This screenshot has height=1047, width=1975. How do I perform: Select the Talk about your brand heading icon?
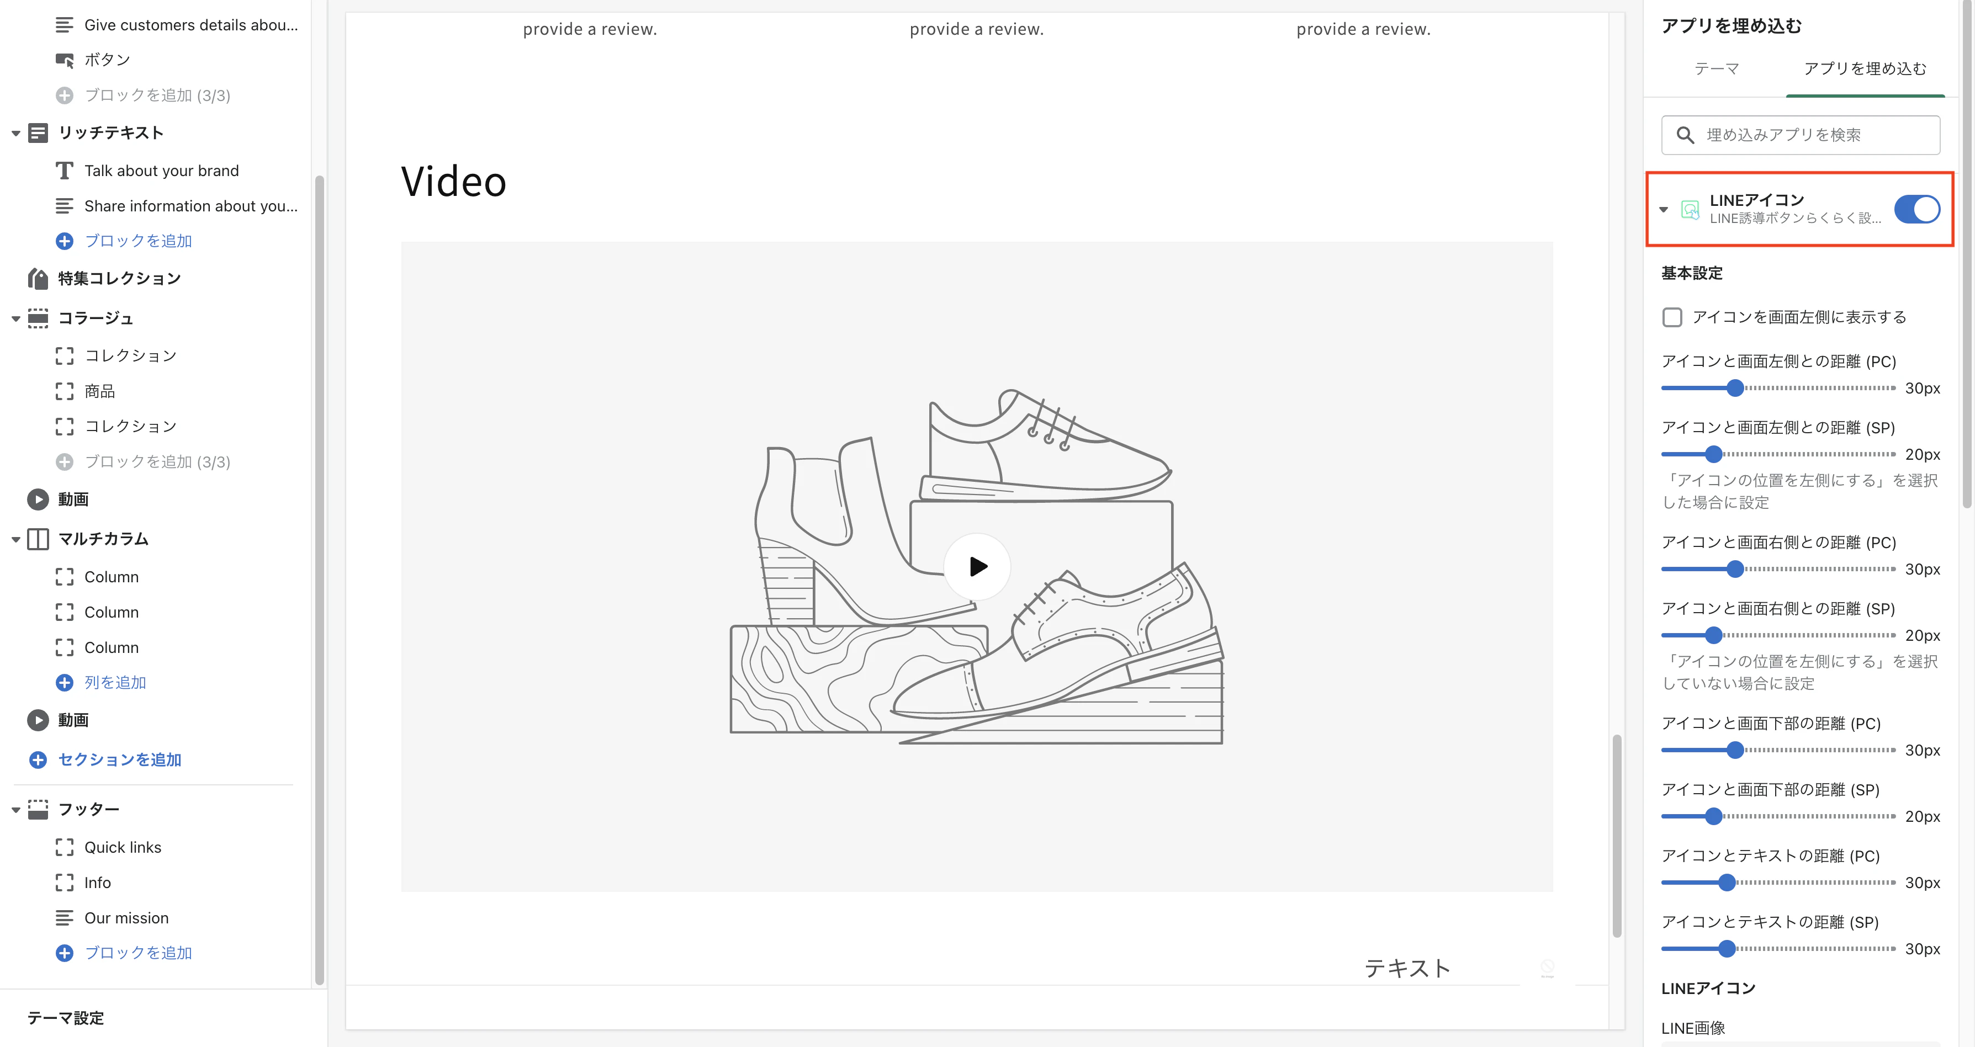click(65, 170)
